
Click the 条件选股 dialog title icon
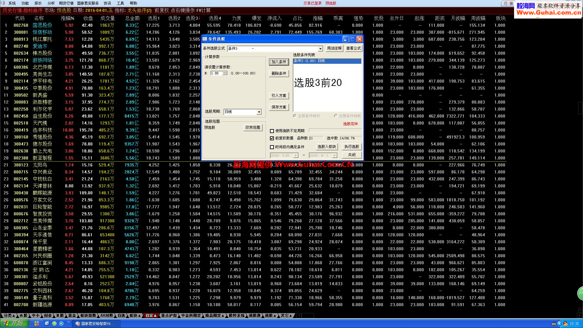205,39
